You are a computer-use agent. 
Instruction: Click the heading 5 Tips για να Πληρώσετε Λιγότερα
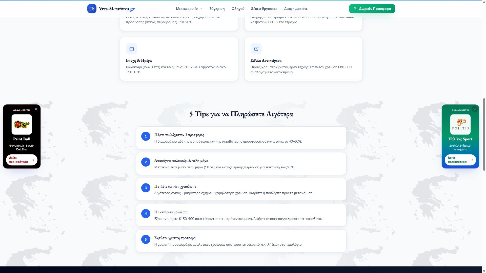(241, 114)
